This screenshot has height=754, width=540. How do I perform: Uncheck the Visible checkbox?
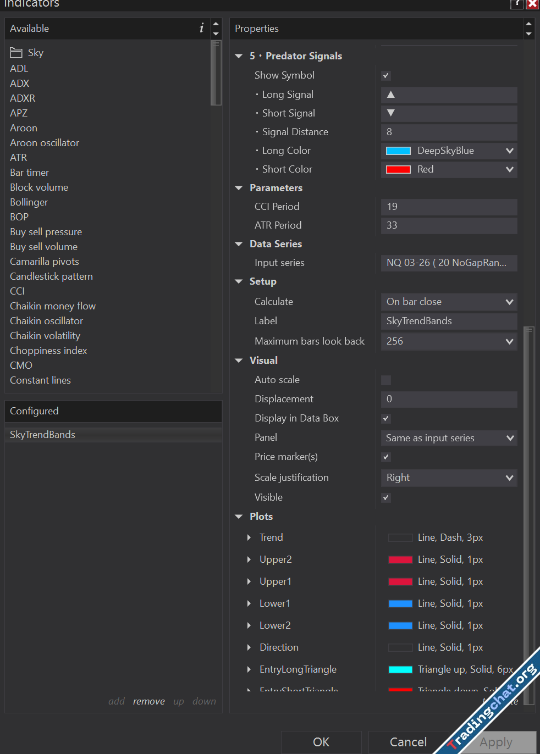pyautogui.click(x=386, y=498)
